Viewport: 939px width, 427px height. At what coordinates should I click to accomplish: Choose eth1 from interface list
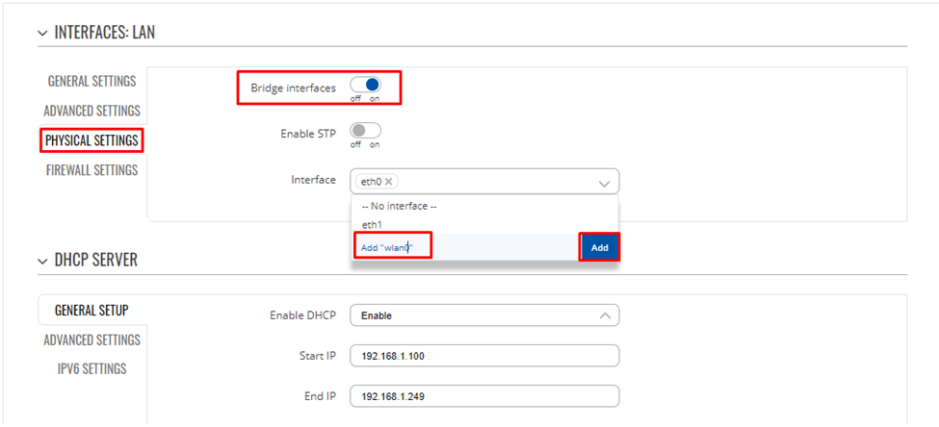point(484,225)
